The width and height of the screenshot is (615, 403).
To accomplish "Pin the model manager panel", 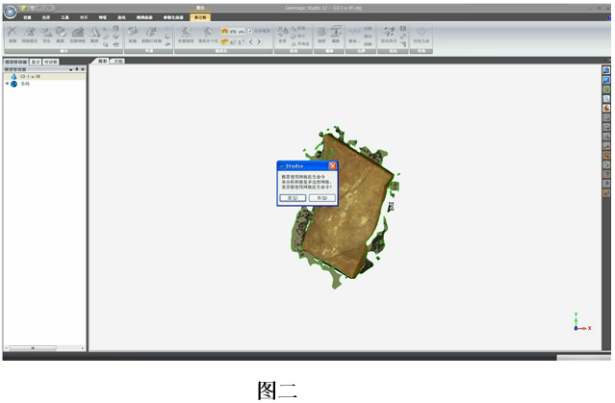I will [76, 69].
